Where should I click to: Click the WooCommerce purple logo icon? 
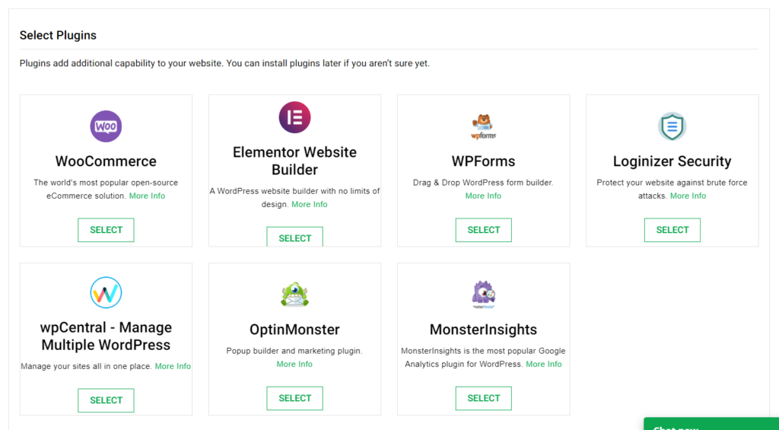(x=106, y=126)
